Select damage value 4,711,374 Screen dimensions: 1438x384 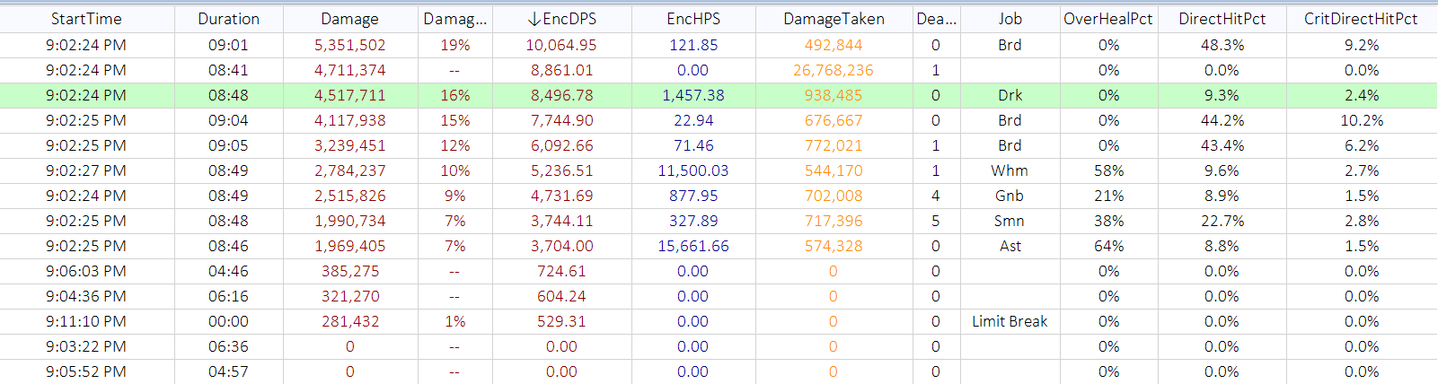(349, 70)
